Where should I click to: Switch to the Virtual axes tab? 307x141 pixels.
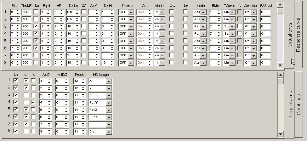(289, 35)
